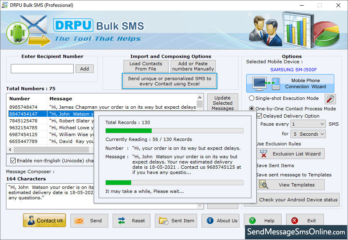Click SendMessageSmsOnline.com link text

(x=296, y=232)
